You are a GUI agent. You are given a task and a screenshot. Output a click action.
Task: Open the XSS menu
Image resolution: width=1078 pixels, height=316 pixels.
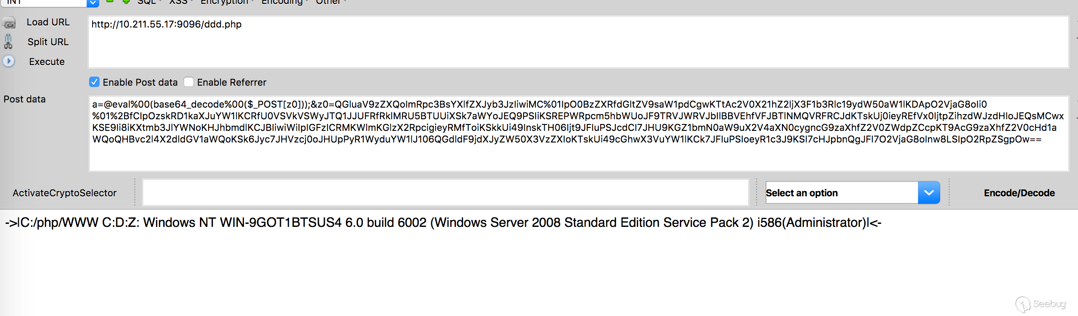(178, 2)
